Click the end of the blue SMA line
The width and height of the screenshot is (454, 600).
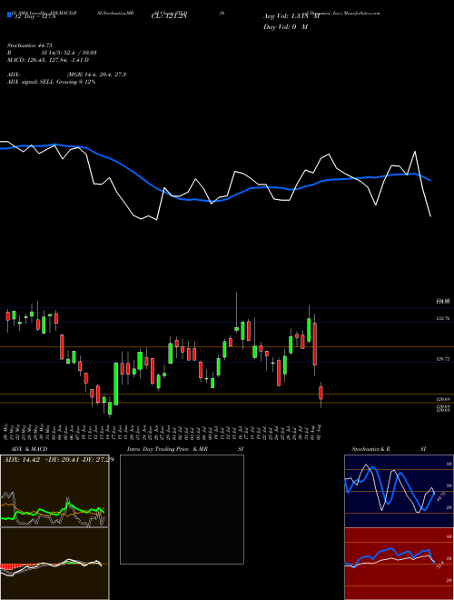point(430,180)
